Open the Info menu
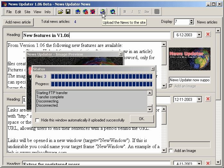Screen dimensions: 224x168 click(x=47, y=12)
